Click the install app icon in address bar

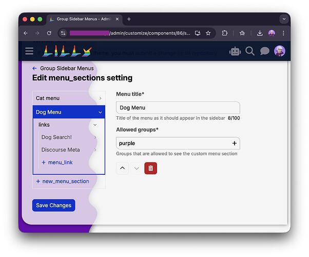tap(198, 33)
